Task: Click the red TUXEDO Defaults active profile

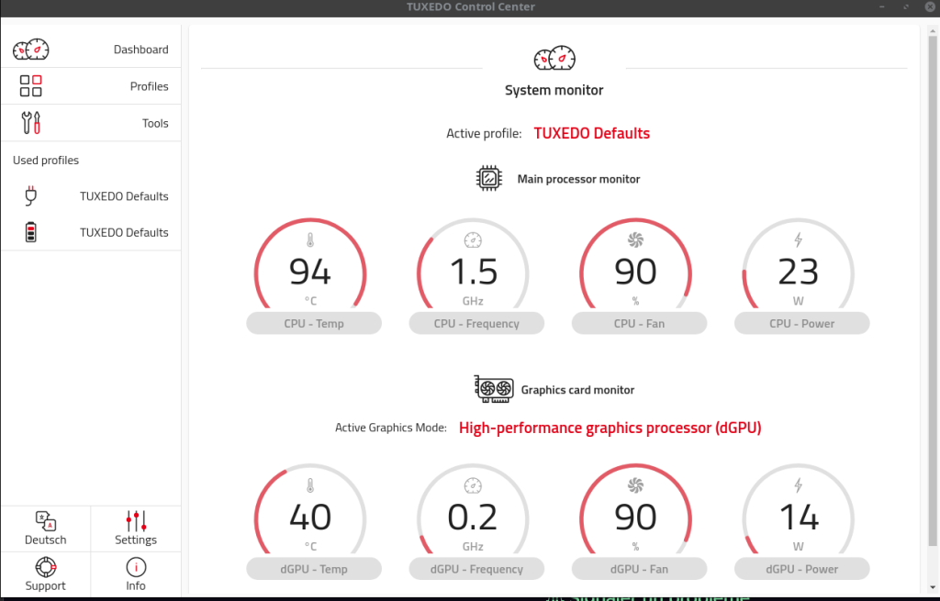Action: [x=591, y=134]
